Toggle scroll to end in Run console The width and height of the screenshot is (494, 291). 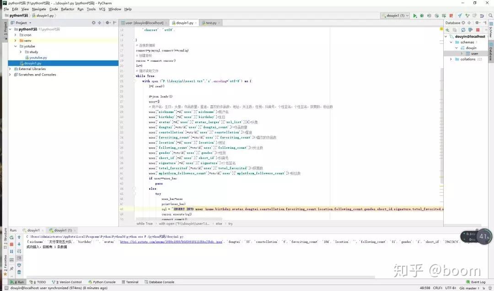tap(19, 258)
